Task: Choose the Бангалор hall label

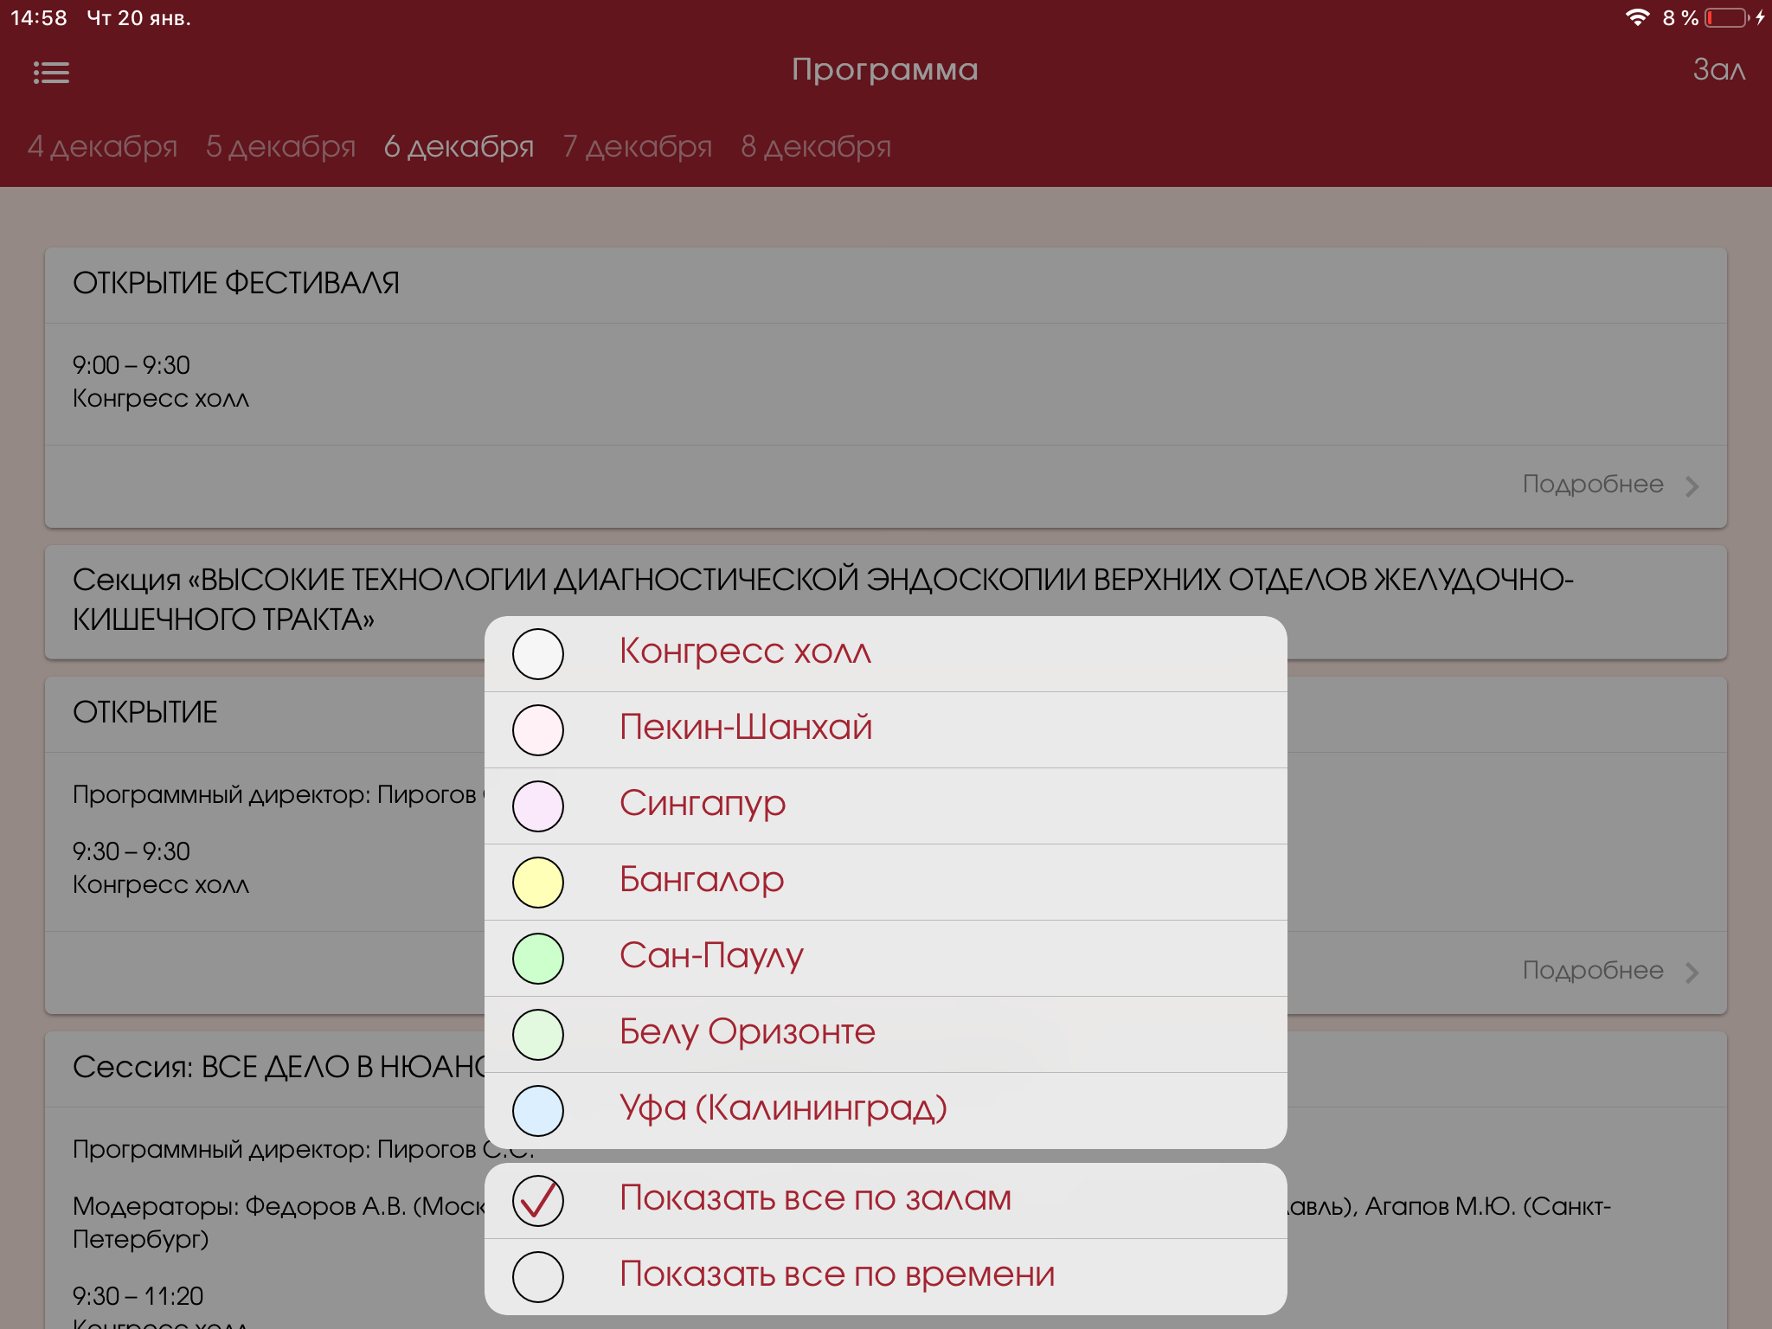Action: click(x=702, y=881)
